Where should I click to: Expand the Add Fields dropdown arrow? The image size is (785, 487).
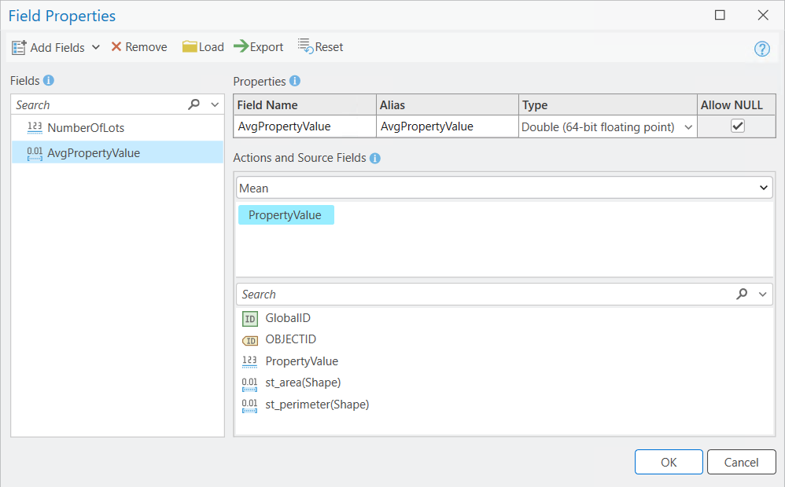point(96,47)
